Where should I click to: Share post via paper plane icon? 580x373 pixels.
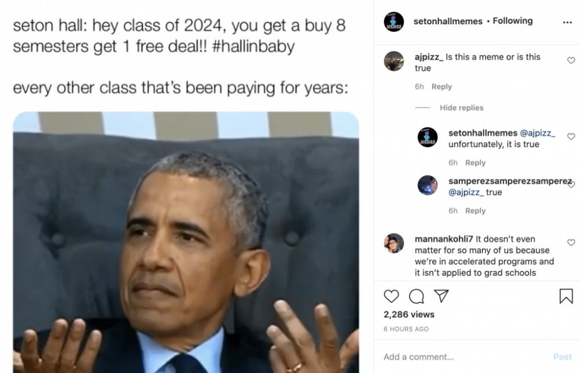pos(441,296)
